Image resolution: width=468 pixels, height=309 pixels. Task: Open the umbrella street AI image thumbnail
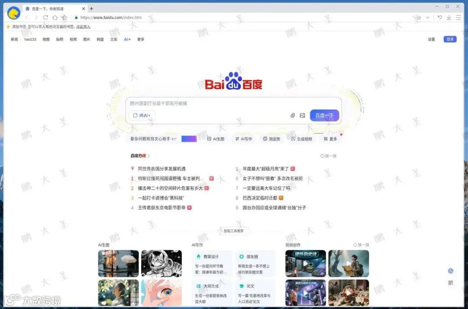coord(118,263)
